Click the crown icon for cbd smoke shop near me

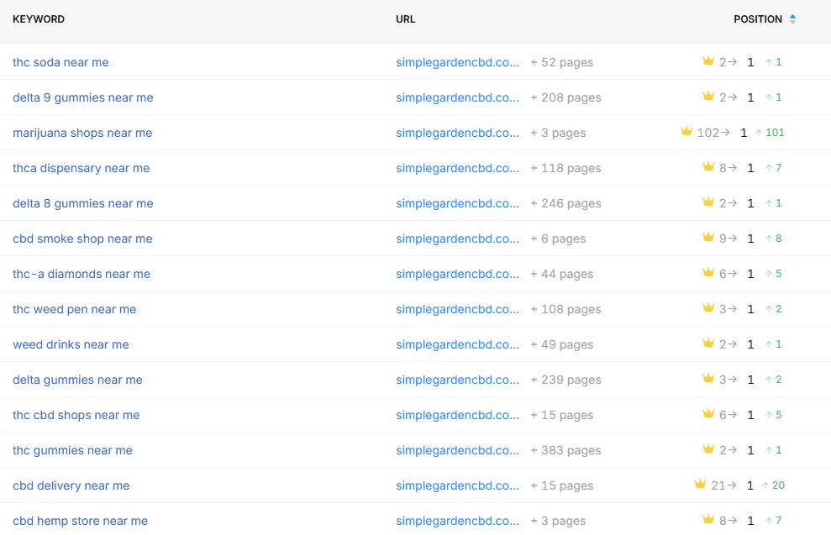click(x=708, y=237)
